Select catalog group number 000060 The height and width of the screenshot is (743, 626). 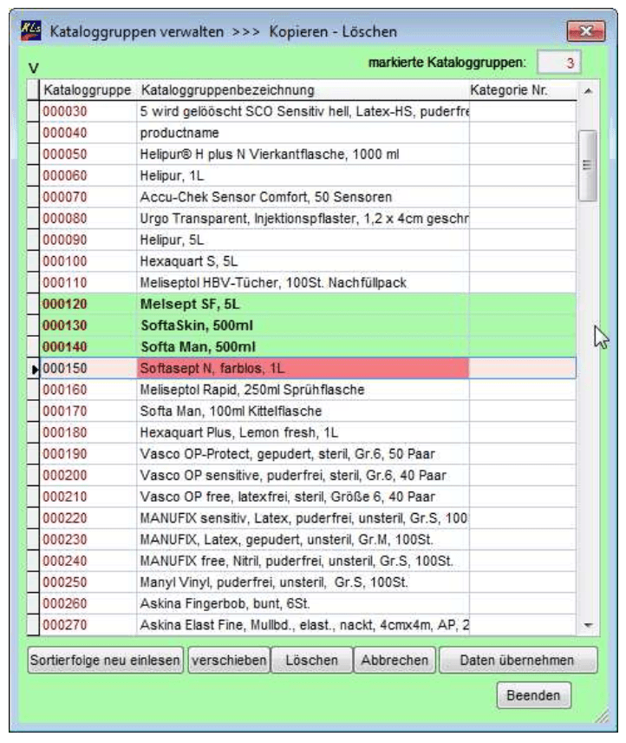[x=88, y=176]
